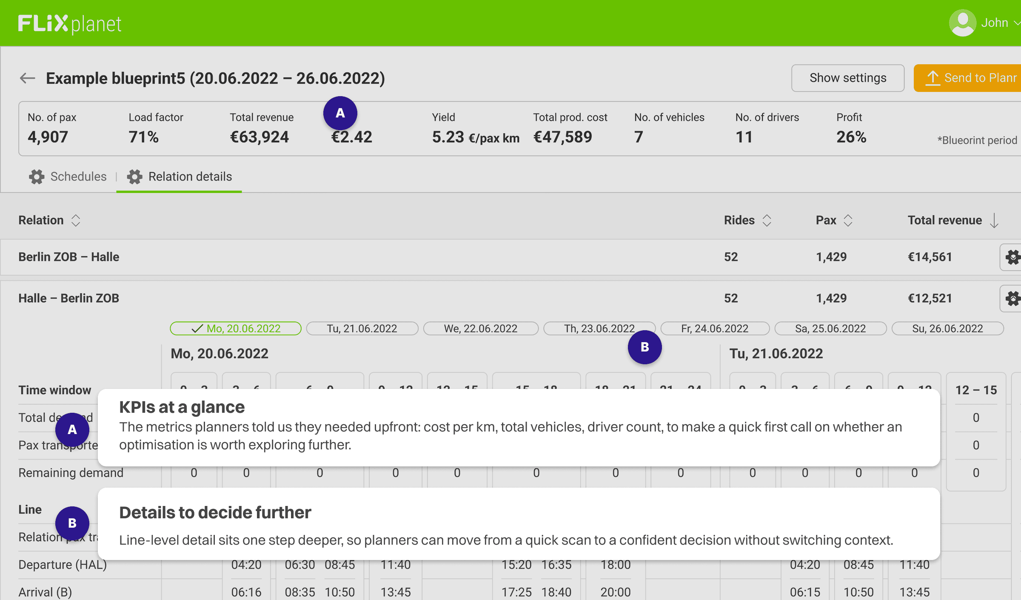The height and width of the screenshot is (600, 1021).
Task: Sort by Relation column arrows
Action: (76, 220)
